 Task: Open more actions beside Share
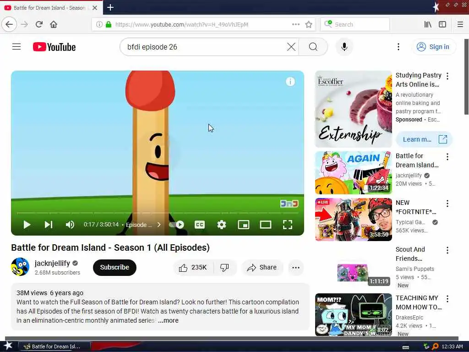tap(296, 268)
